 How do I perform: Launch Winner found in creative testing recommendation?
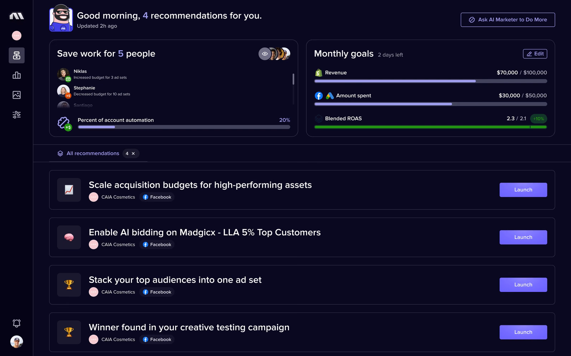(x=523, y=332)
